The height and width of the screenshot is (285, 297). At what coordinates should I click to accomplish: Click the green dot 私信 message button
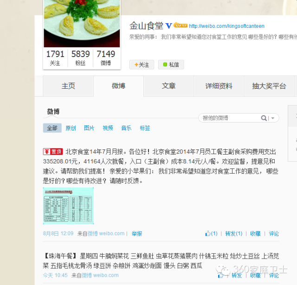171,65
